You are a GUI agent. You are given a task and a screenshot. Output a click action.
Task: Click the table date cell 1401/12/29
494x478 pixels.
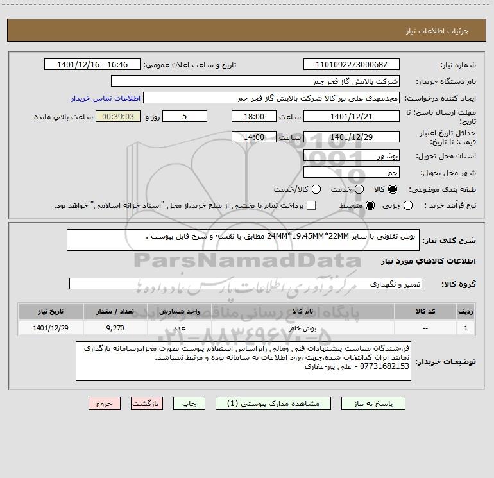pyautogui.click(x=51, y=328)
